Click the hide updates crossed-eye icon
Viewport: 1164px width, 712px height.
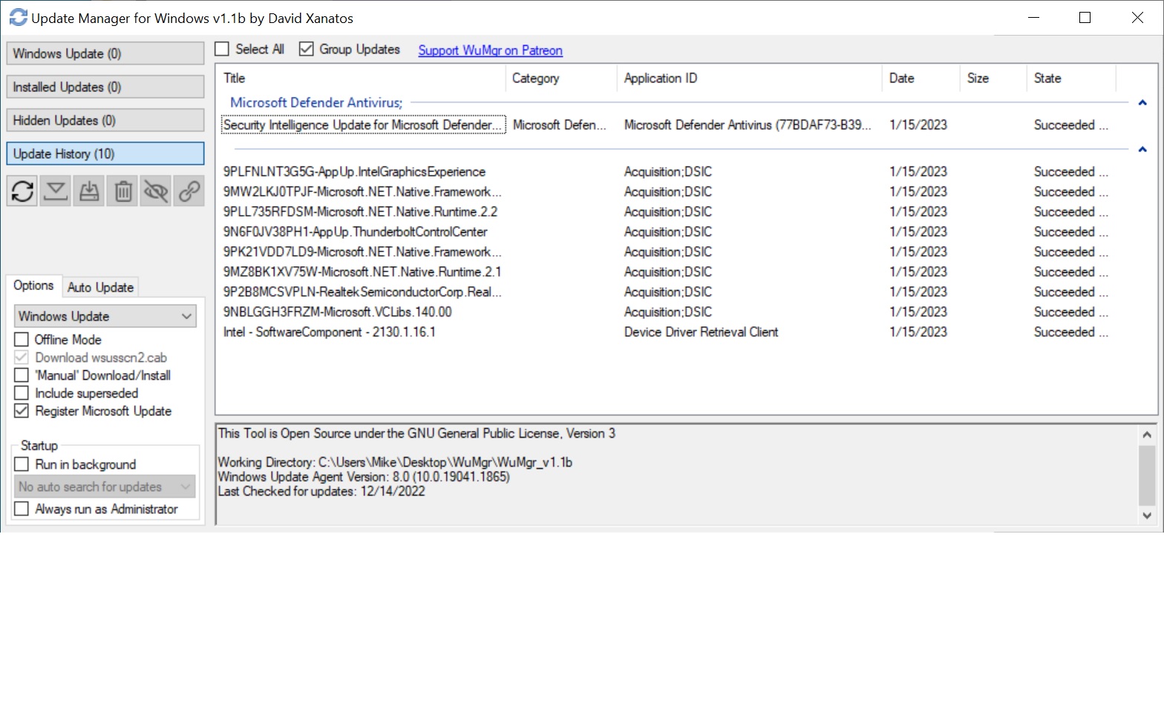156,191
